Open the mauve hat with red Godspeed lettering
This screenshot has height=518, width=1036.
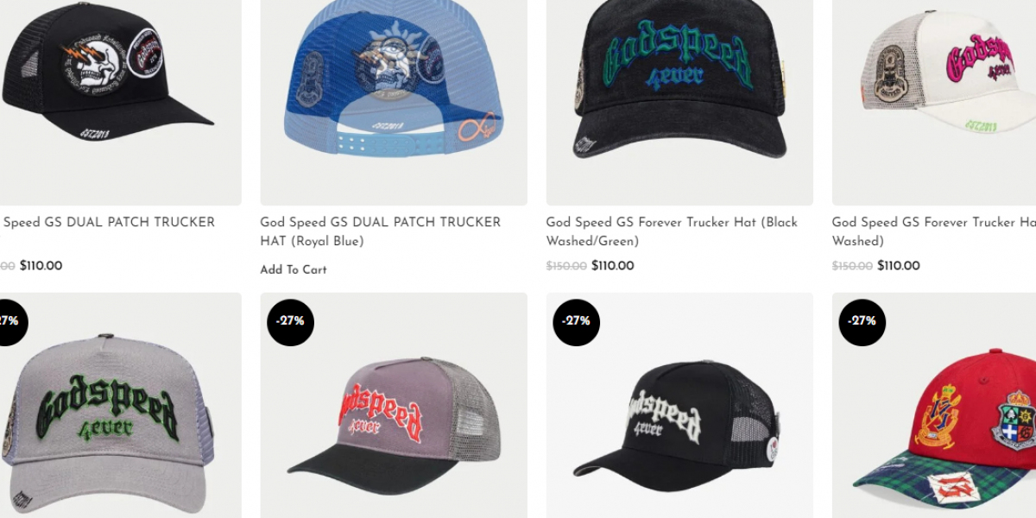click(394, 405)
